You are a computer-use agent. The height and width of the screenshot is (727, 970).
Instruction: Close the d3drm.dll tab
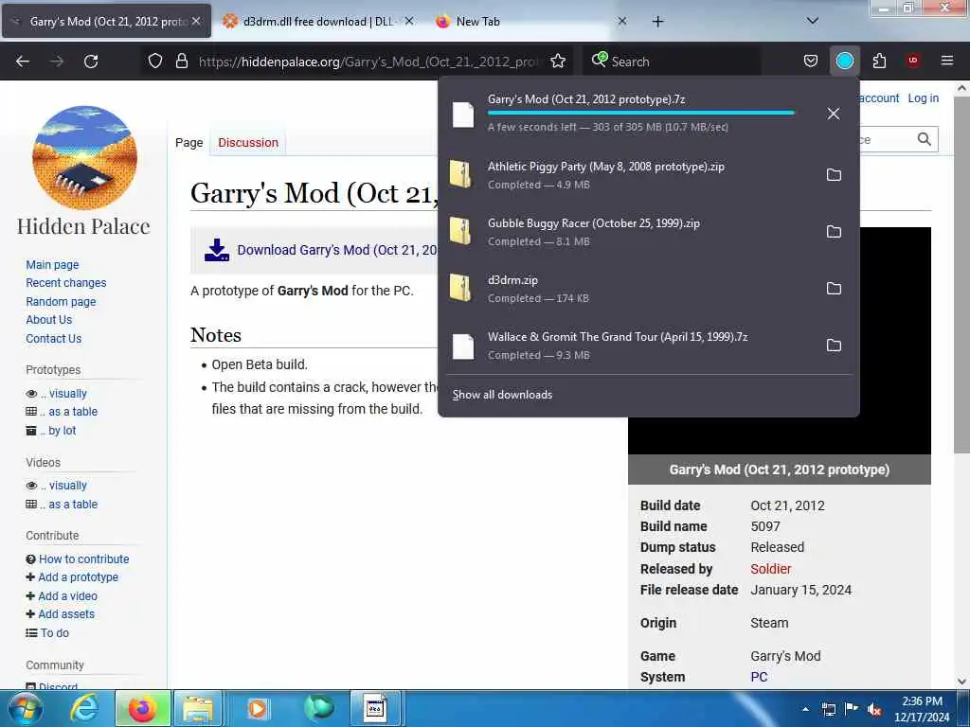click(409, 21)
